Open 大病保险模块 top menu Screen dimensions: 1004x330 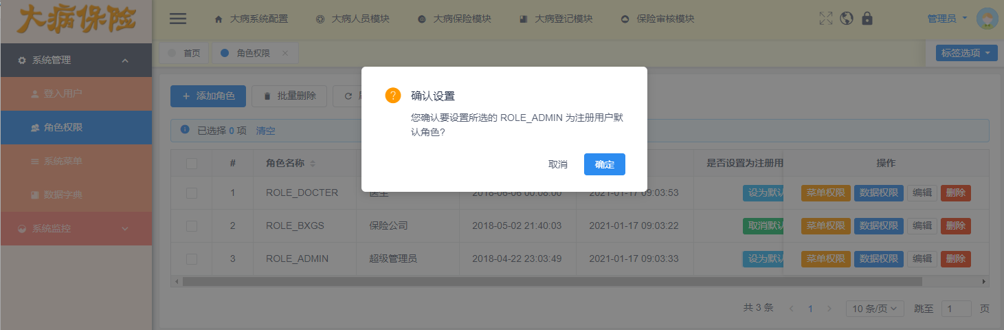pos(454,19)
